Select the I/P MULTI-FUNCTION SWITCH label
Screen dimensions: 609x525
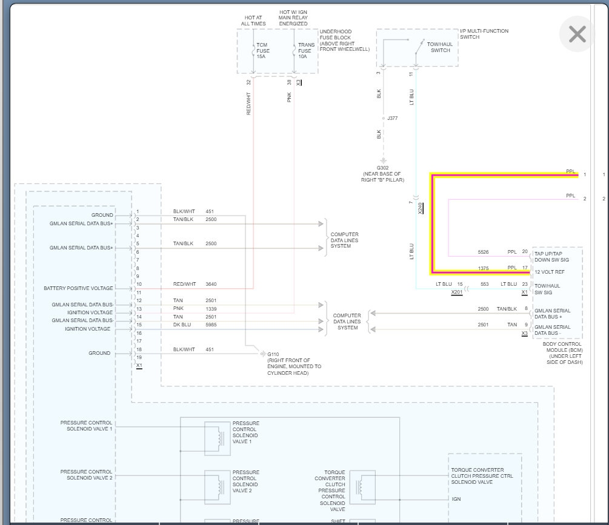[x=484, y=34]
